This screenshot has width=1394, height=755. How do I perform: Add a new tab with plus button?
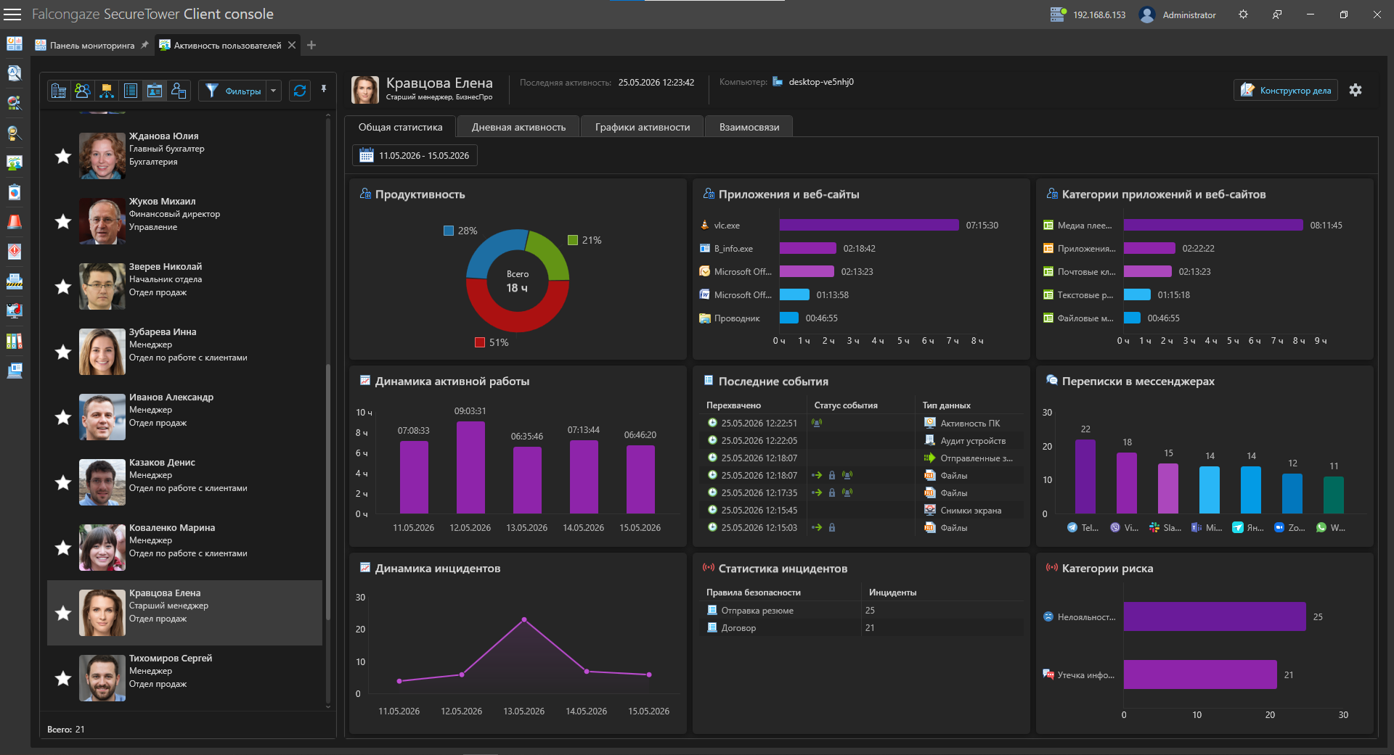pos(311,45)
